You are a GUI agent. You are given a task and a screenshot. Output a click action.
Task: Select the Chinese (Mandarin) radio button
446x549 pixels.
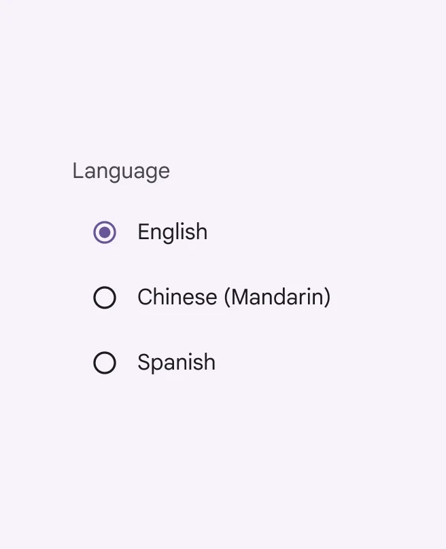(x=105, y=298)
